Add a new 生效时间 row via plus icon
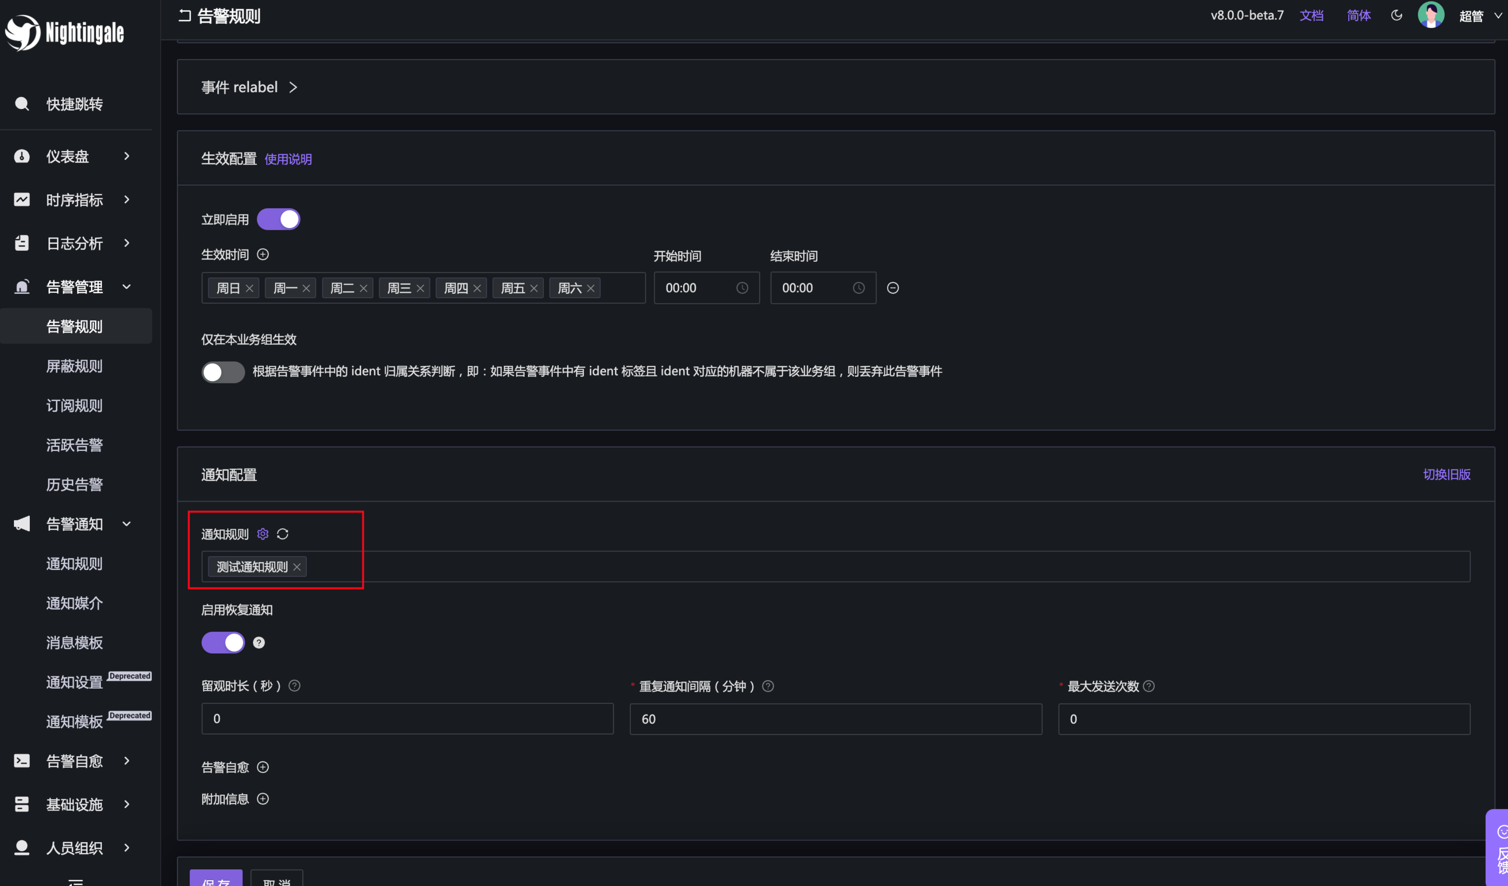The height and width of the screenshot is (886, 1508). 263,254
